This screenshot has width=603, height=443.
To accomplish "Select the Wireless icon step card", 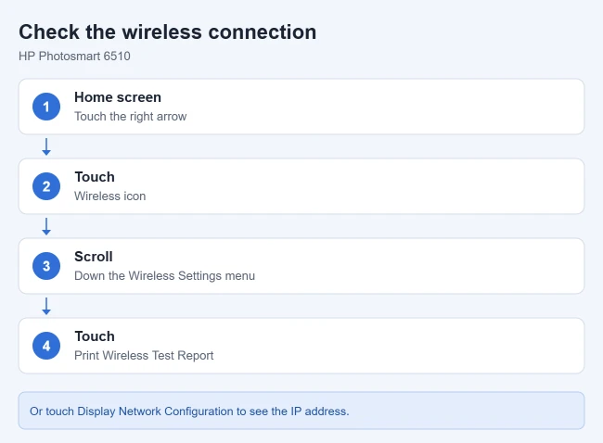I will click(x=301, y=186).
